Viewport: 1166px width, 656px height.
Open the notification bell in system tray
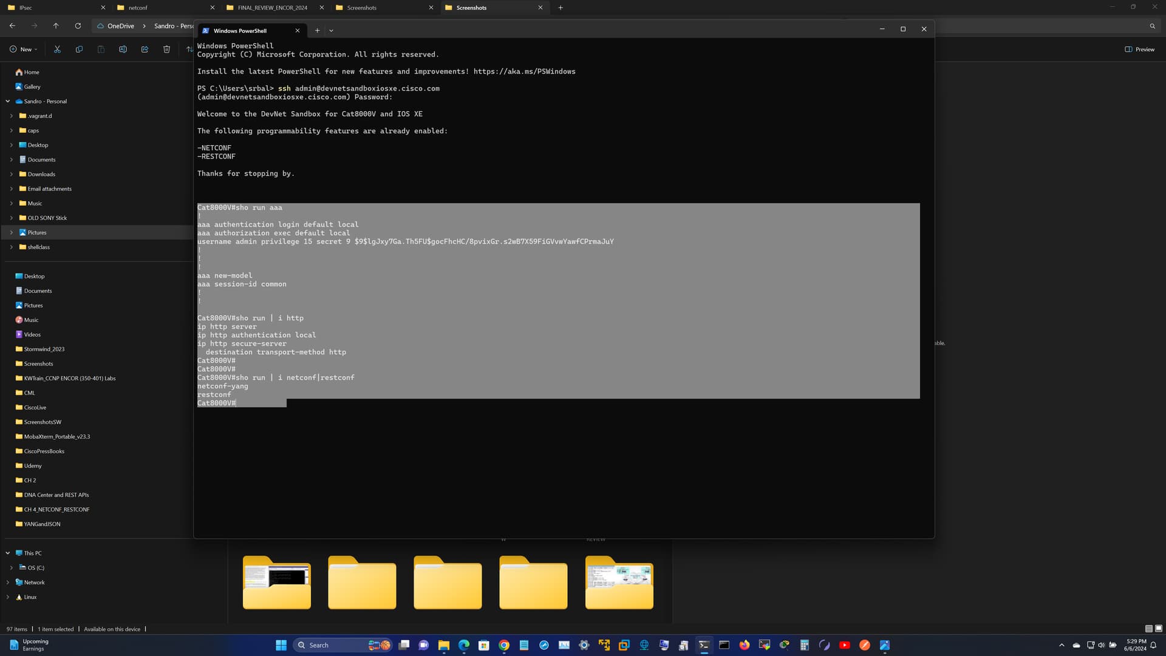1153,645
